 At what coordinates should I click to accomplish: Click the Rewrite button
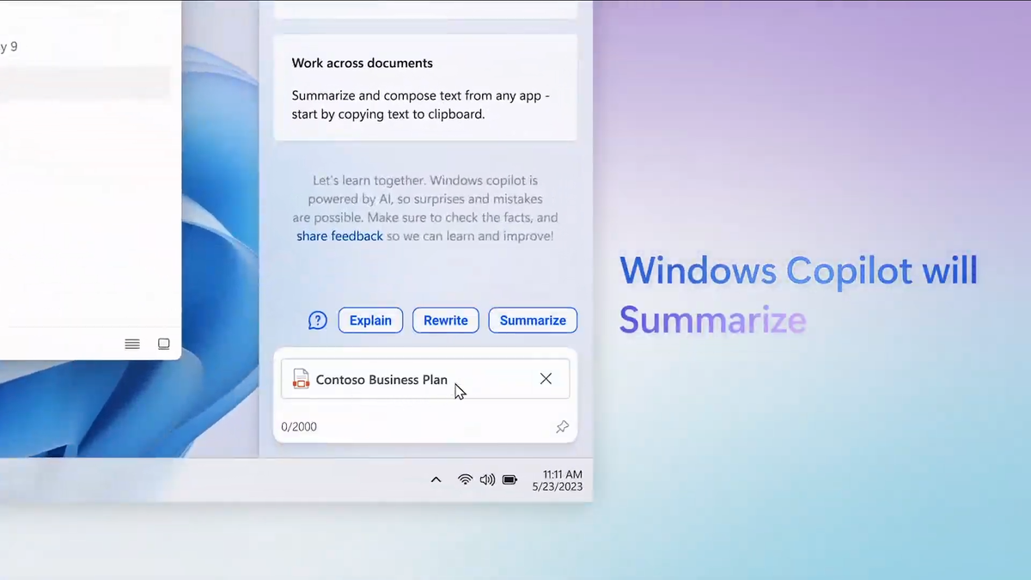click(x=445, y=320)
